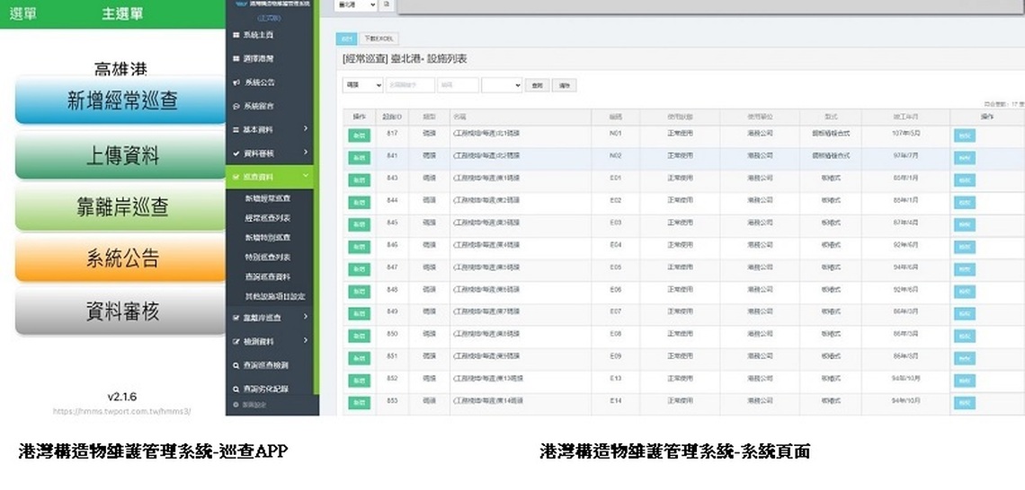The width and height of the screenshot is (1025, 490).
Task: Tap the 靠離岸巡查 button in the app
Action: [x=121, y=207]
